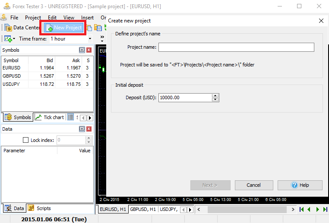Step chart back with green left arrow
Image resolution: width=329 pixels, height=223 pixels.
(x=309, y=209)
